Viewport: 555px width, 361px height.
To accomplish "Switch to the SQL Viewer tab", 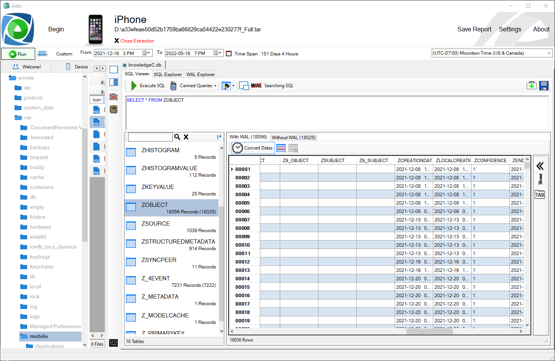I will [137, 74].
